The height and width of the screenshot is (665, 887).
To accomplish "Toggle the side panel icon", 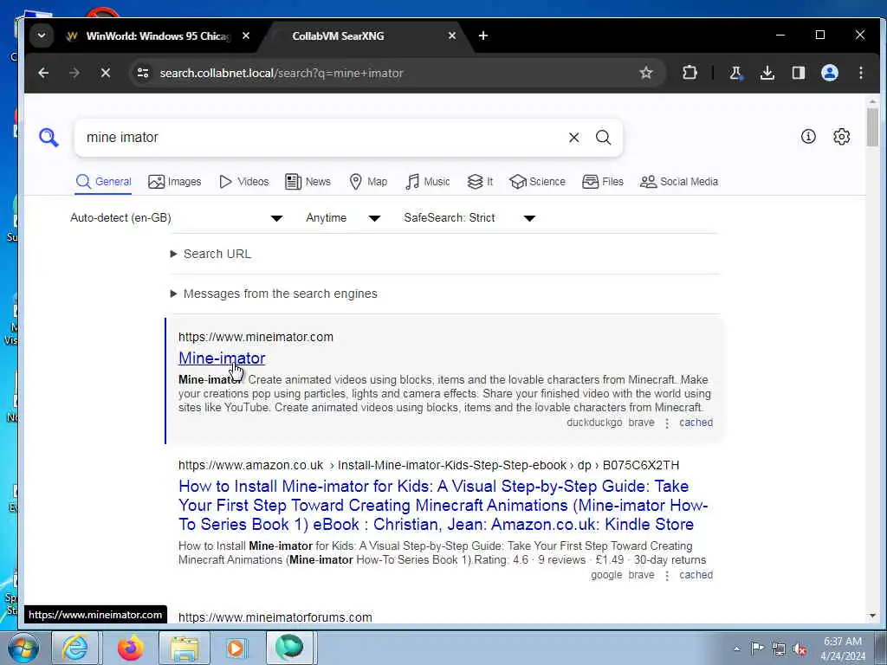I will (798, 73).
